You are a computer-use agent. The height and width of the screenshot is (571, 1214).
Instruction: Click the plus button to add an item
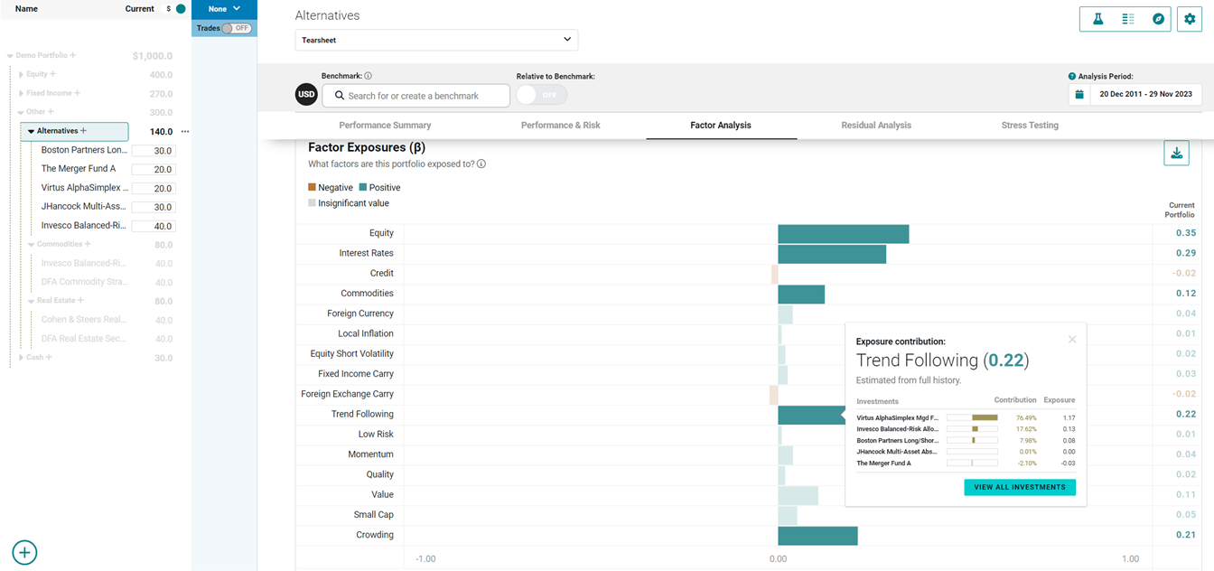pyautogui.click(x=24, y=552)
